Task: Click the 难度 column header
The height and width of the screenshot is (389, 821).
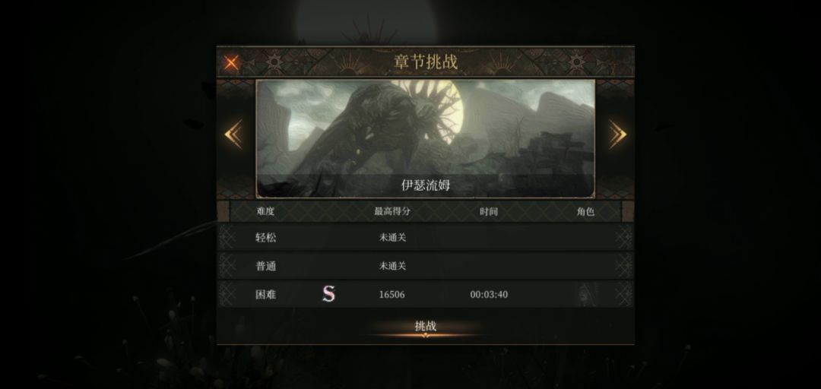Action: [x=265, y=211]
